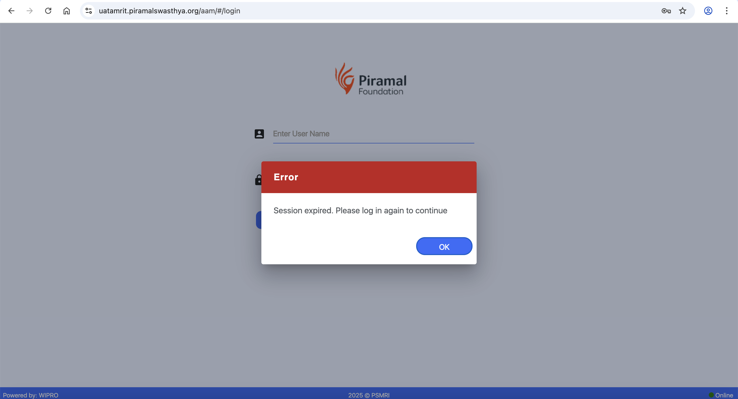Screen dimensions: 738x399
Task: Click the Powered by: WIPRO footer text
Action: click(31, 395)
